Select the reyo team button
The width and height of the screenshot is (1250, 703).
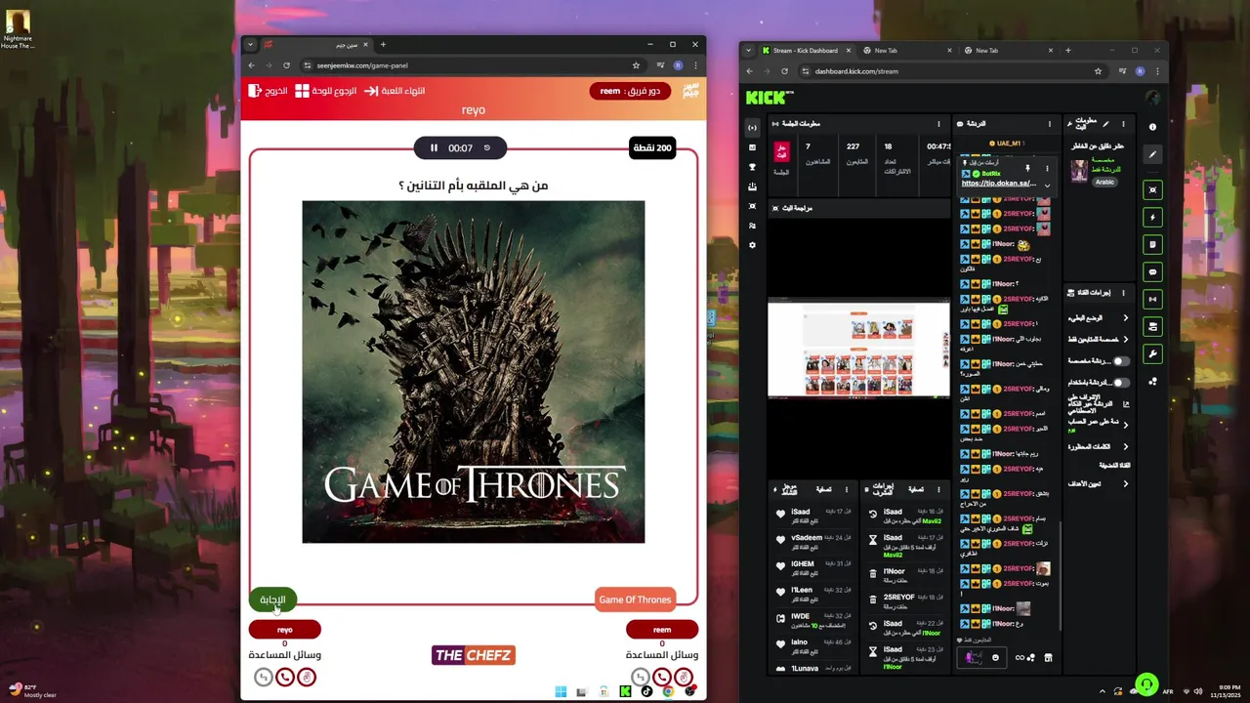pos(284,630)
